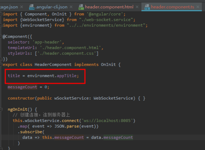Click the Chinese comment line about connecting
This screenshot has width=205, height=150.
pos(41,115)
